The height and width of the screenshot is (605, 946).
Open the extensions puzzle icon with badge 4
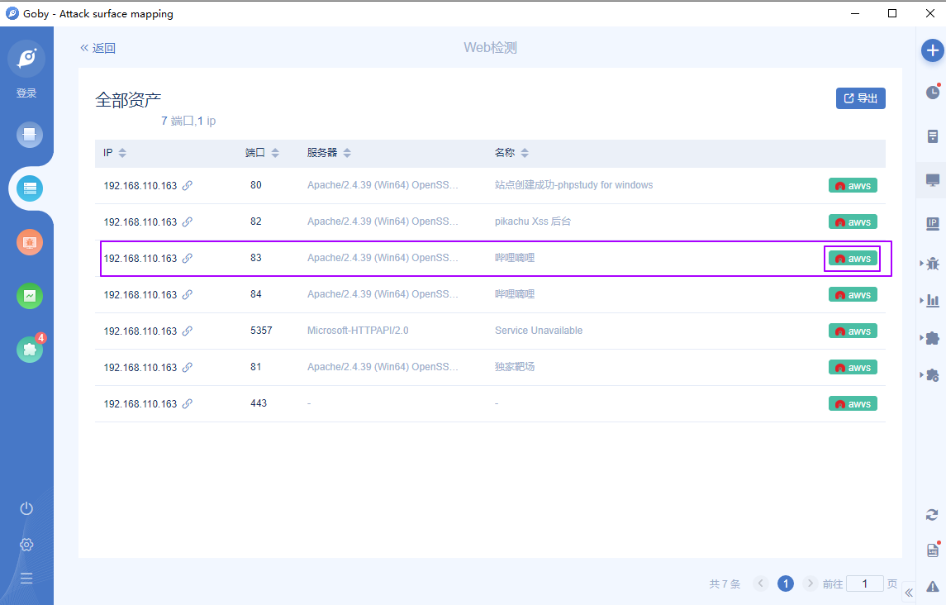[x=30, y=349]
